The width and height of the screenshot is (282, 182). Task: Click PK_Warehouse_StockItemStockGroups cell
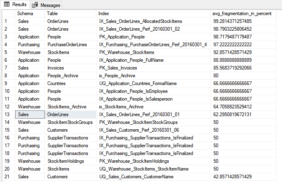pyautogui.click(x=153, y=122)
